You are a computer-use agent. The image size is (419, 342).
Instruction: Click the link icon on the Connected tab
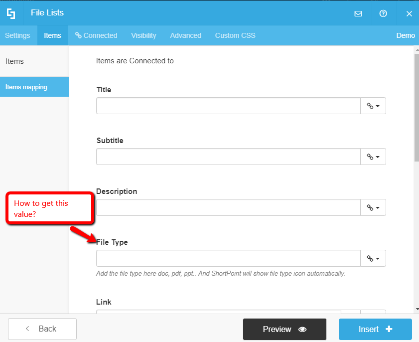(x=78, y=35)
